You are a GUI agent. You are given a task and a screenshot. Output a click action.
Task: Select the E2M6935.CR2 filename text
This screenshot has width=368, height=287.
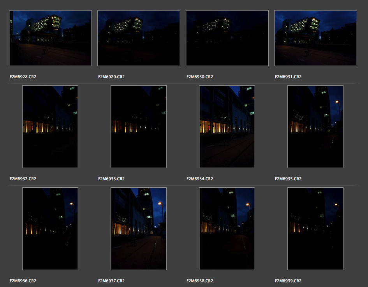[x=288, y=179]
